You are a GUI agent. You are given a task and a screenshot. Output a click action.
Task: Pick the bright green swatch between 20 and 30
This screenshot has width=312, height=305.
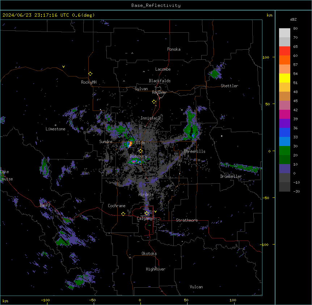[284, 151]
